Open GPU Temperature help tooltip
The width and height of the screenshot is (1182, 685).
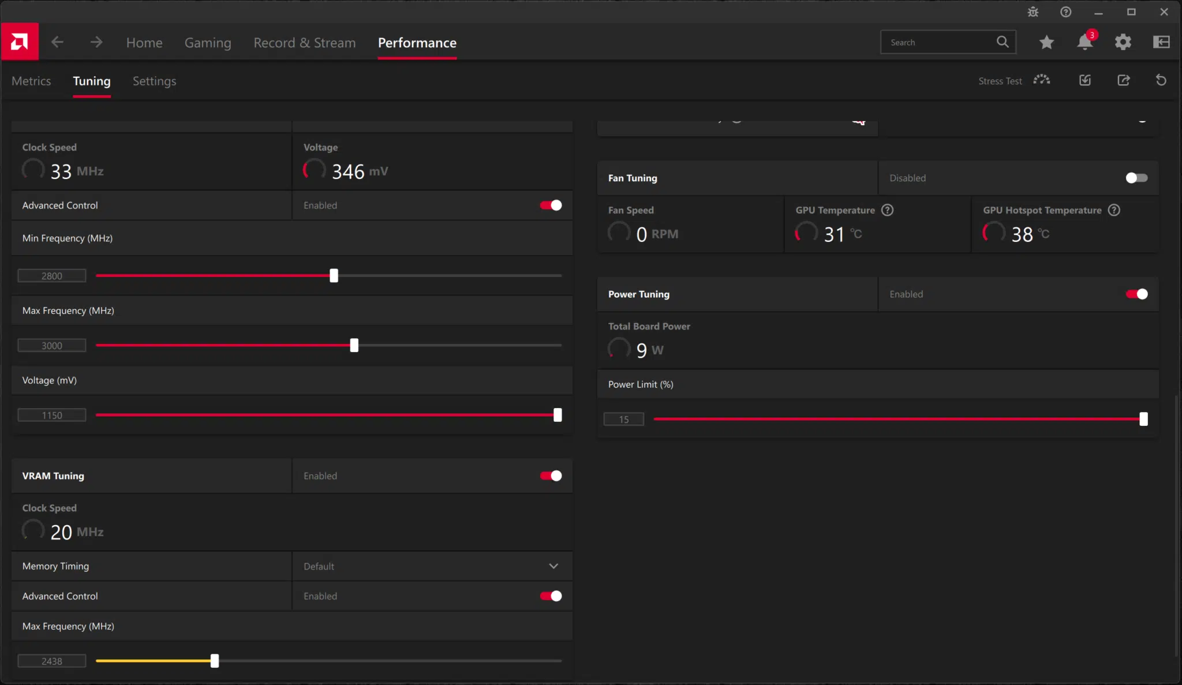(888, 210)
